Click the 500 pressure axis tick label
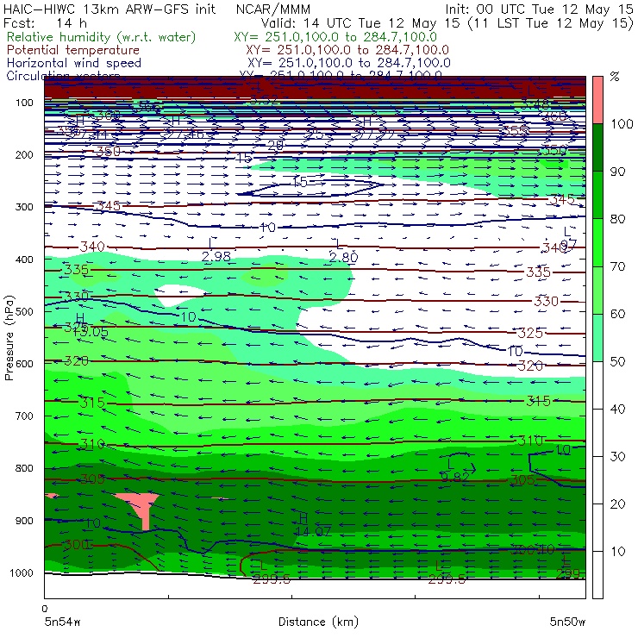 point(24,311)
